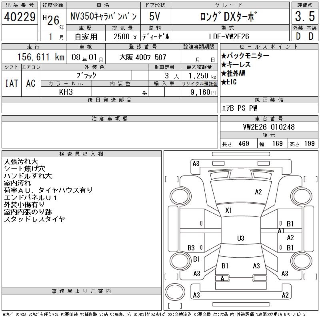Click genuine equipment エアB PS PW
Image resolution: width=320 pixels, height=320 pixels.
pos(239,108)
